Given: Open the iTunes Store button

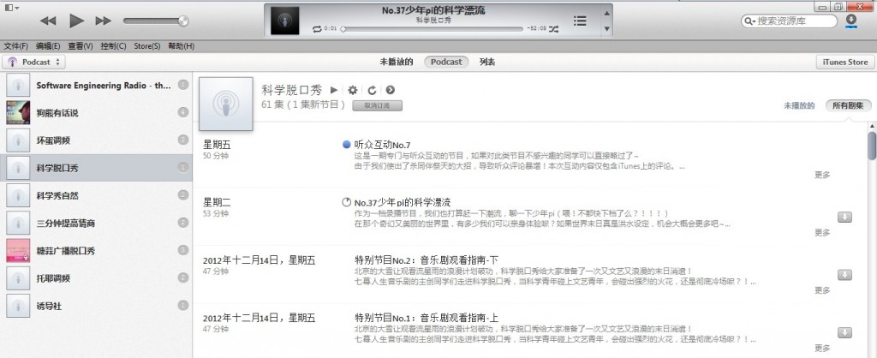Looking at the screenshot, I should [845, 62].
